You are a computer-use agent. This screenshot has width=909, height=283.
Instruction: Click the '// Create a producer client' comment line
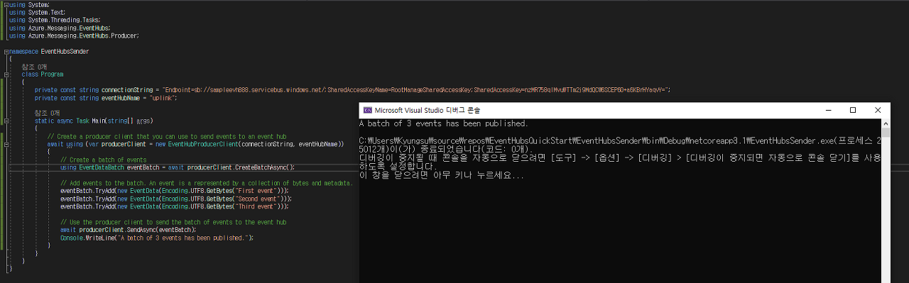pos(167,136)
